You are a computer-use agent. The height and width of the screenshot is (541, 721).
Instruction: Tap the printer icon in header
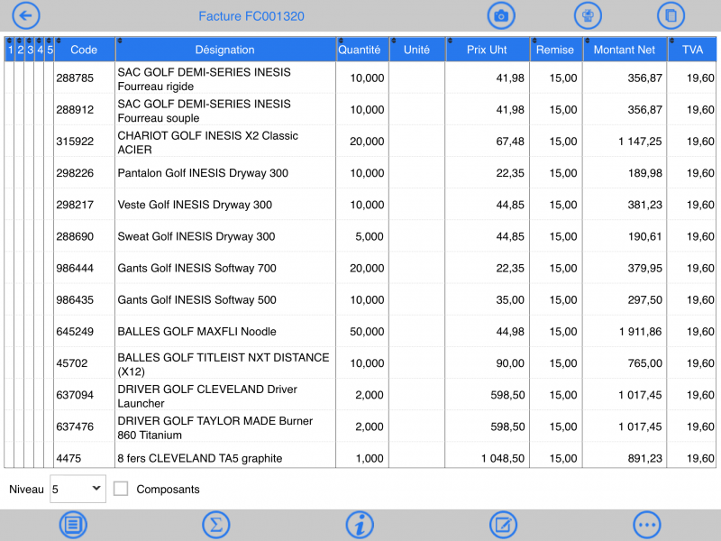click(589, 15)
